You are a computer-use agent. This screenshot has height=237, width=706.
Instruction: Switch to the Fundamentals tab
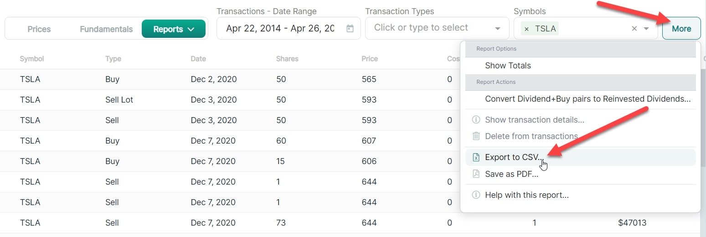click(x=106, y=29)
